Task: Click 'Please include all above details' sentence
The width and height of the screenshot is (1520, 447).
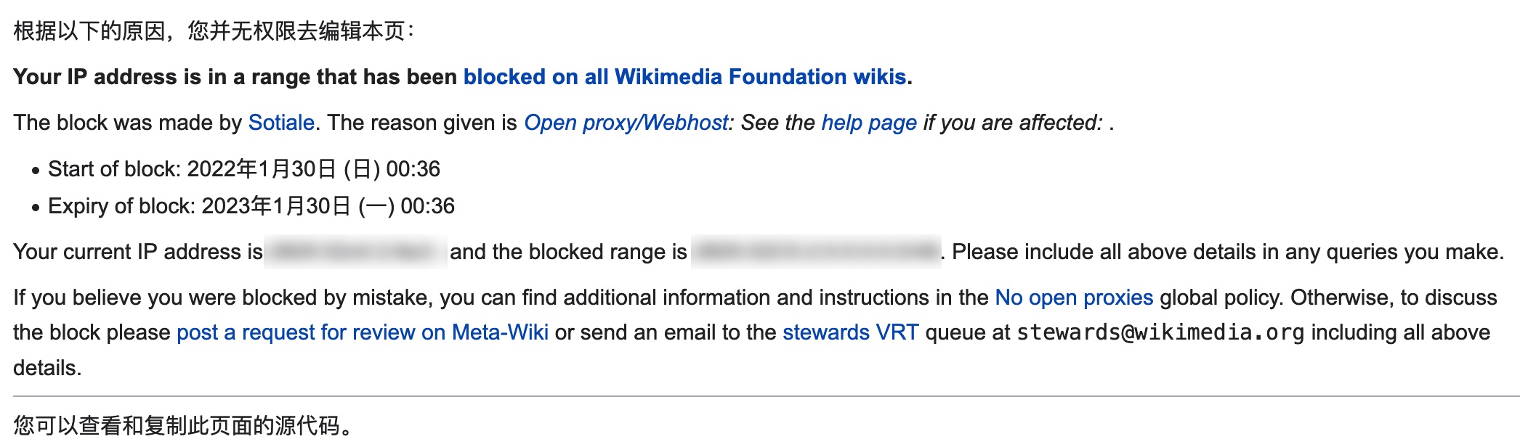Action: (x=1226, y=252)
